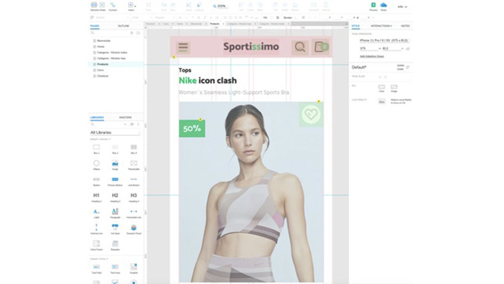Toggle the Low Fidelity Run switch

[x=382, y=101]
